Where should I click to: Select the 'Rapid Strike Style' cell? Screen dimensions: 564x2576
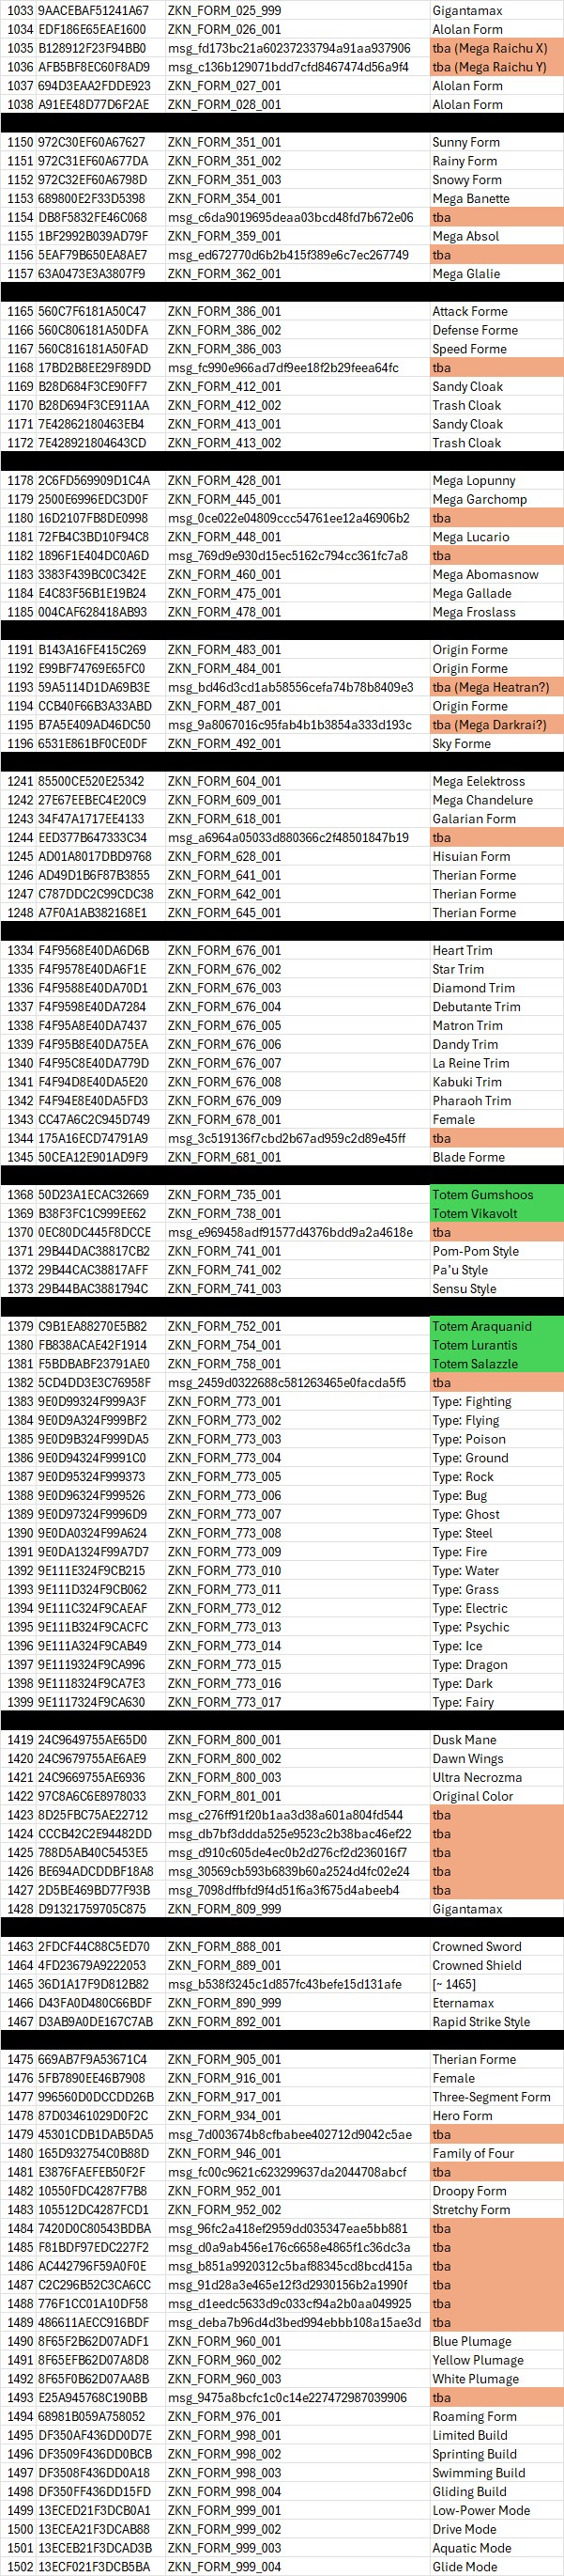point(481,2022)
